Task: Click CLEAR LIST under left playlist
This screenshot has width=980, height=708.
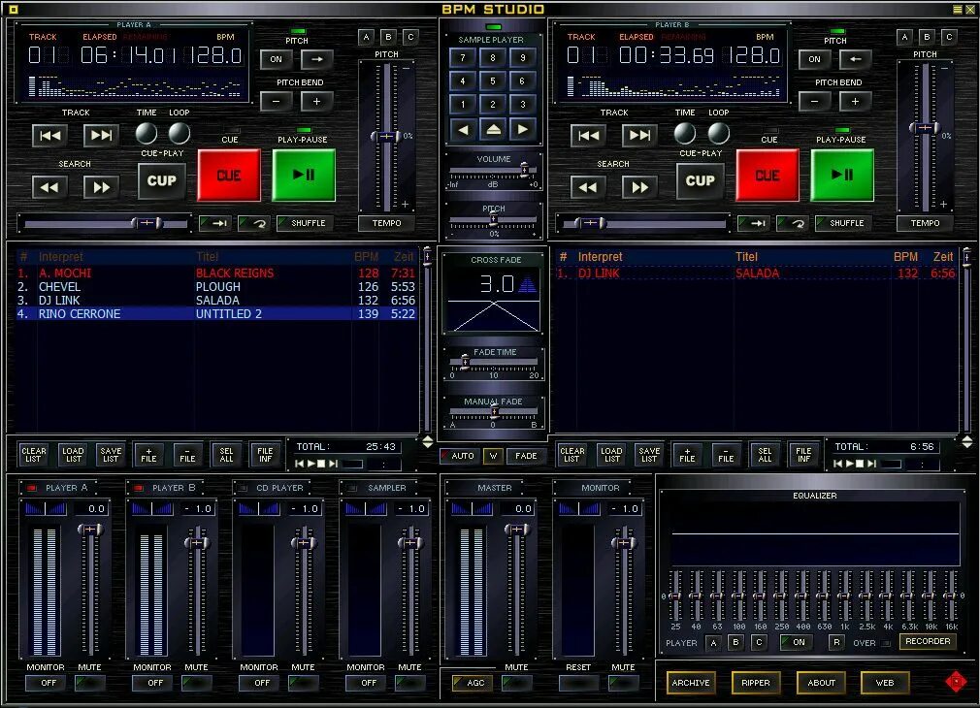Action: point(34,454)
